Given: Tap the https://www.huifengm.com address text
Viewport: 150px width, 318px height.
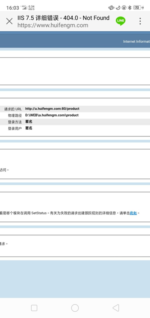Looking at the screenshot, I should (53, 25).
